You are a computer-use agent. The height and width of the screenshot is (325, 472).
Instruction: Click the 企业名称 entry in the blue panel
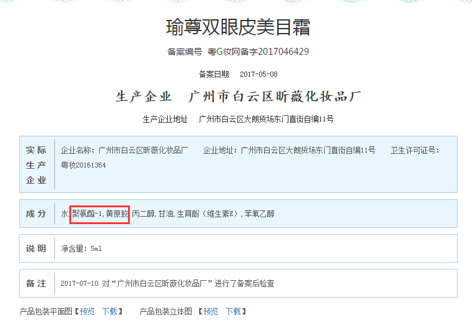point(124,150)
